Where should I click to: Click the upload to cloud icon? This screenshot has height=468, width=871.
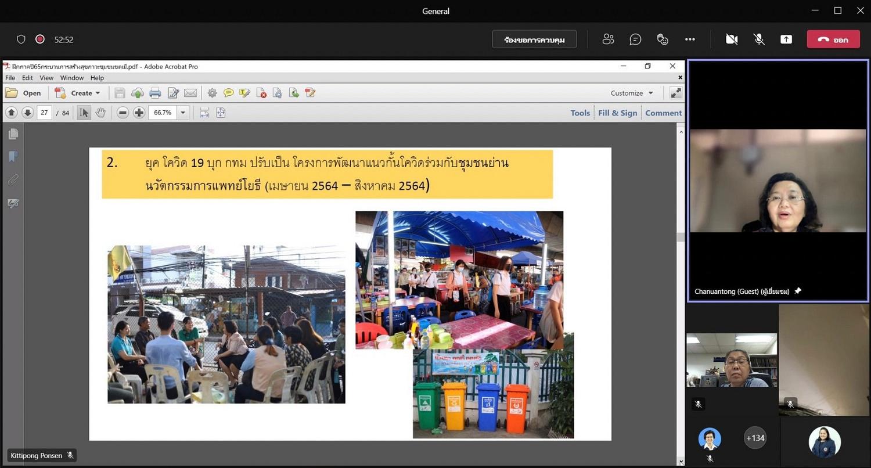pyautogui.click(x=138, y=93)
